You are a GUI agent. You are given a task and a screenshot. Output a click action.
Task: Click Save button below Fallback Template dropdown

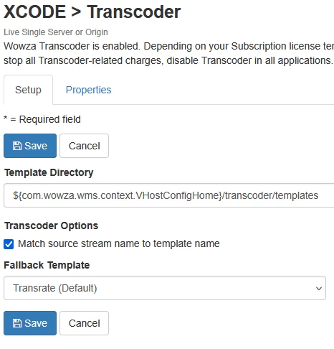(x=30, y=323)
